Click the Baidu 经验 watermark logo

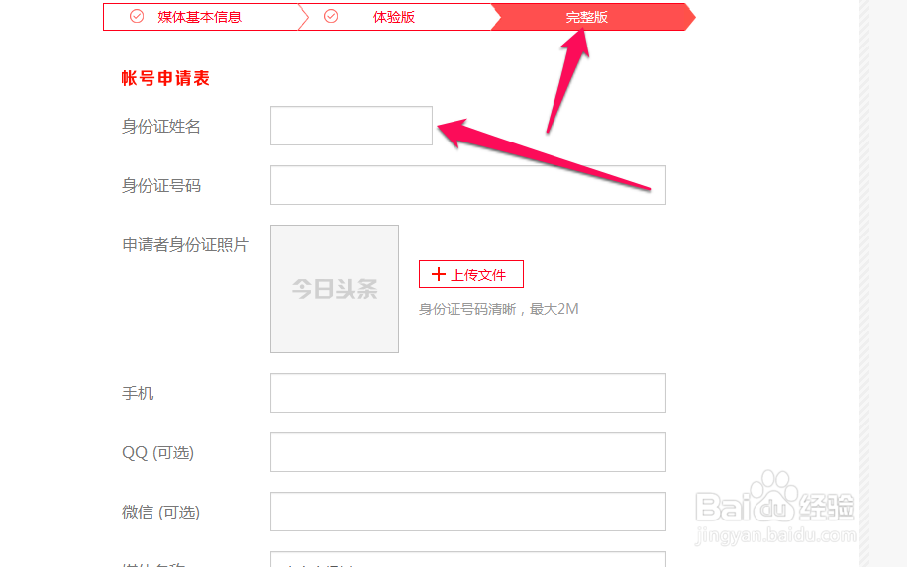point(775,498)
